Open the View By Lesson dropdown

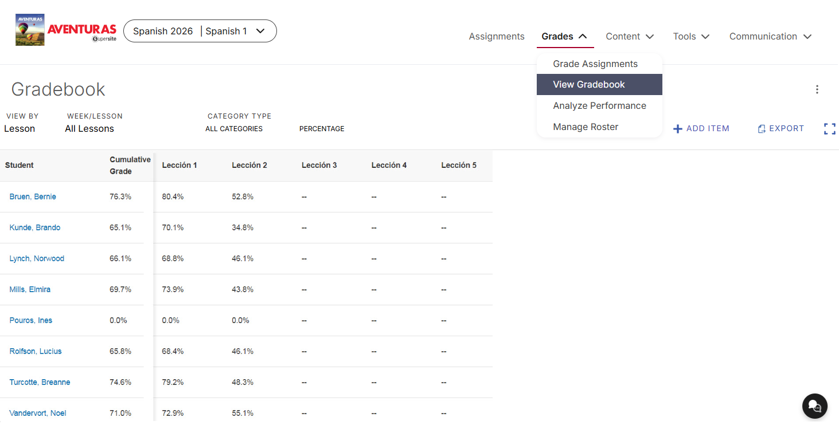pos(19,129)
